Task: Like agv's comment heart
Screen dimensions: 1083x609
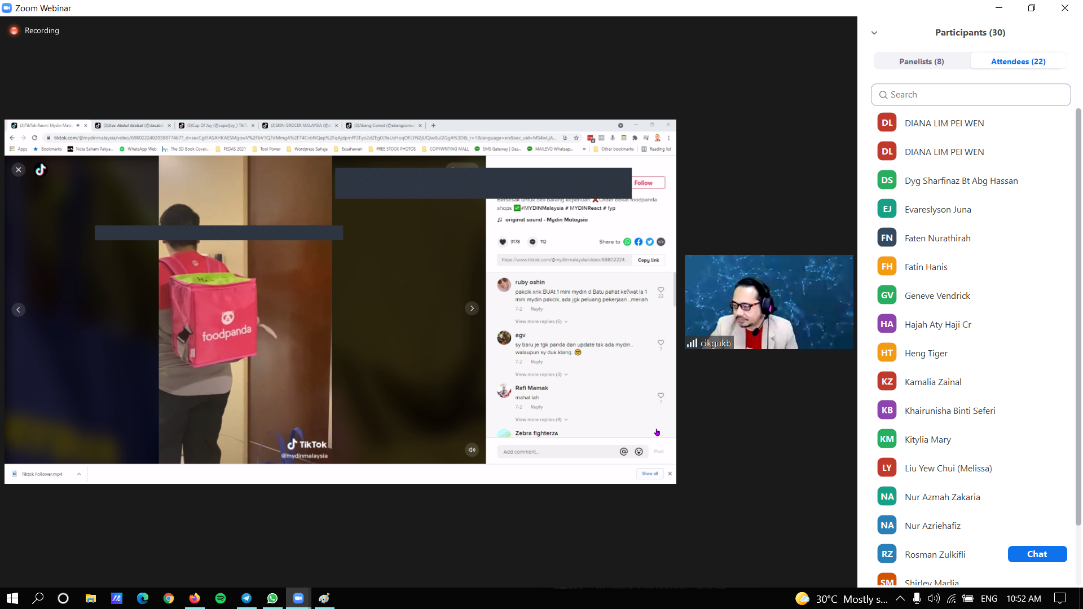Action: (661, 343)
